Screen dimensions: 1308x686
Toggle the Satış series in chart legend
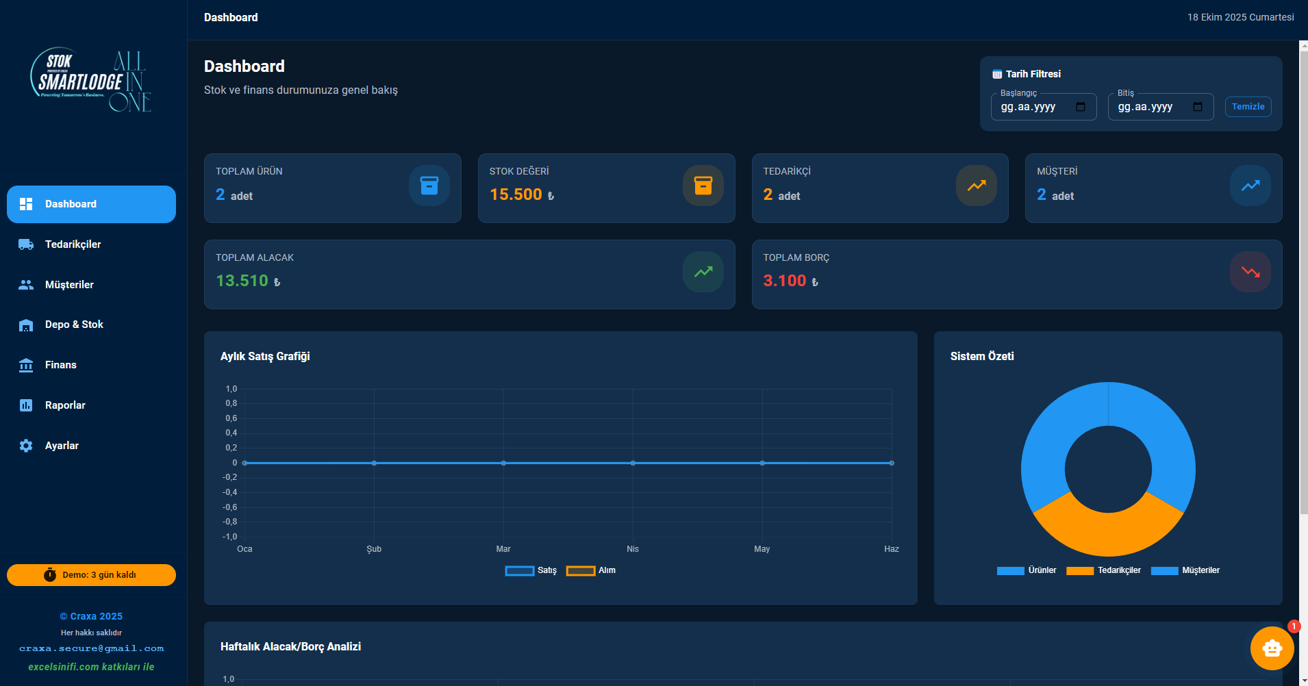click(531, 570)
